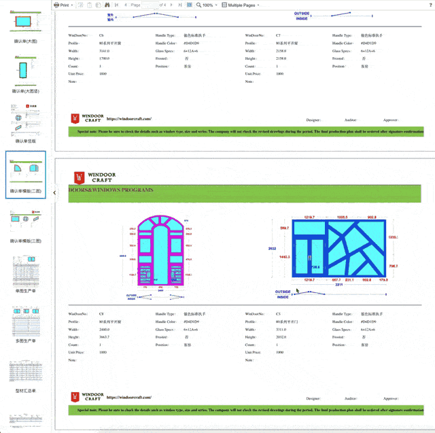Click the magnifier zoom icon
Screen dimensions: 435x433
tap(198, 5)
